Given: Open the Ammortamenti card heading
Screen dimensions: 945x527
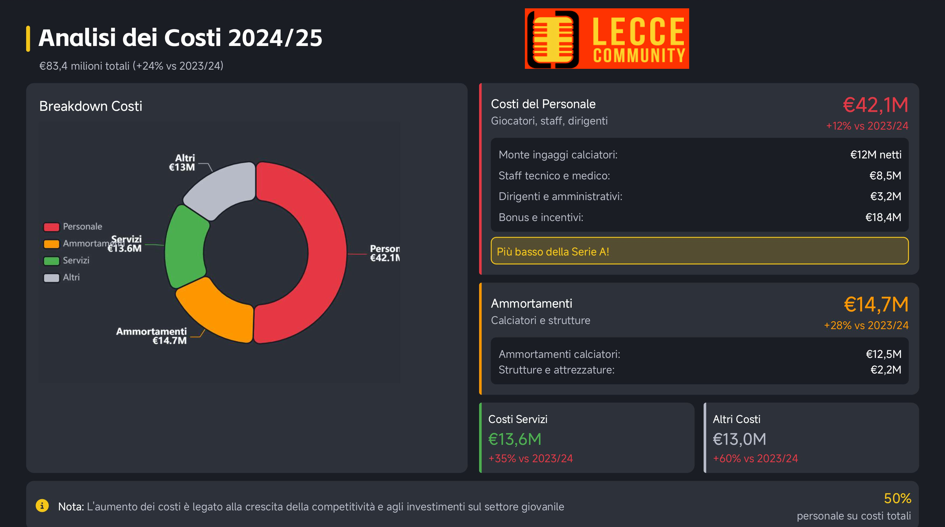Looking at the screenshot, I should [x=531, y=303].
